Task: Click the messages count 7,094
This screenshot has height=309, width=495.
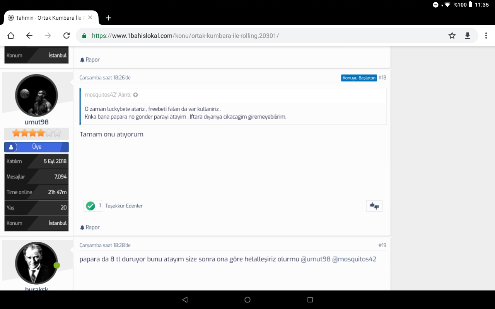Action: [60, 177]
